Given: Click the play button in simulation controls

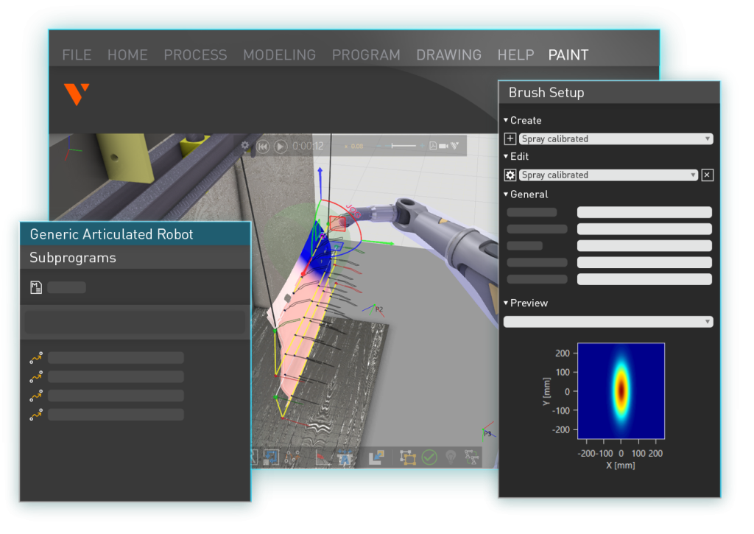Looking at the screenshot, I should click(281, 147).
